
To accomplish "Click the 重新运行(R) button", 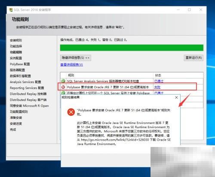I will pyautogui.click(x=193, y=58).
